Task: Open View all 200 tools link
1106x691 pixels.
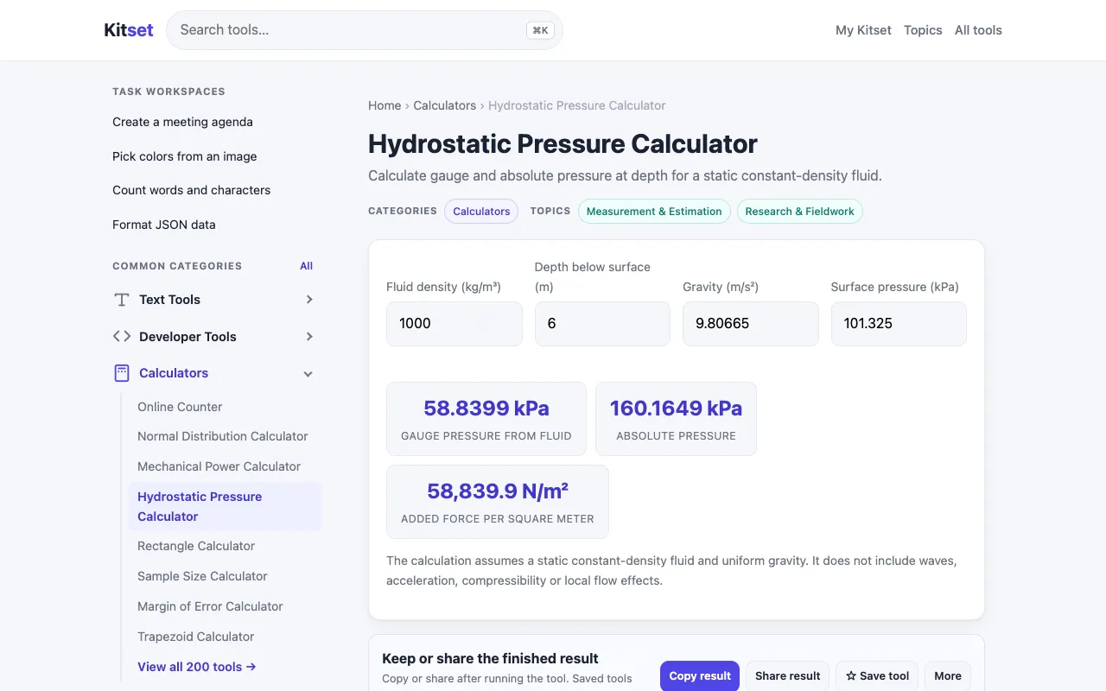Action: point(197,667)
